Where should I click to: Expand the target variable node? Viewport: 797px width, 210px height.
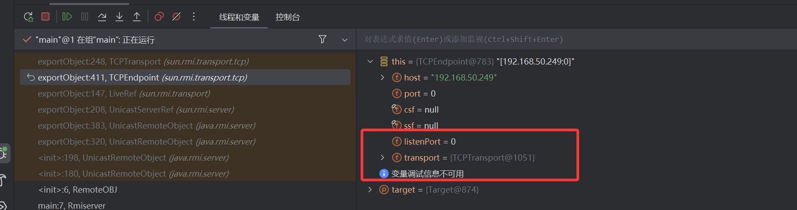tap(370, 190)
